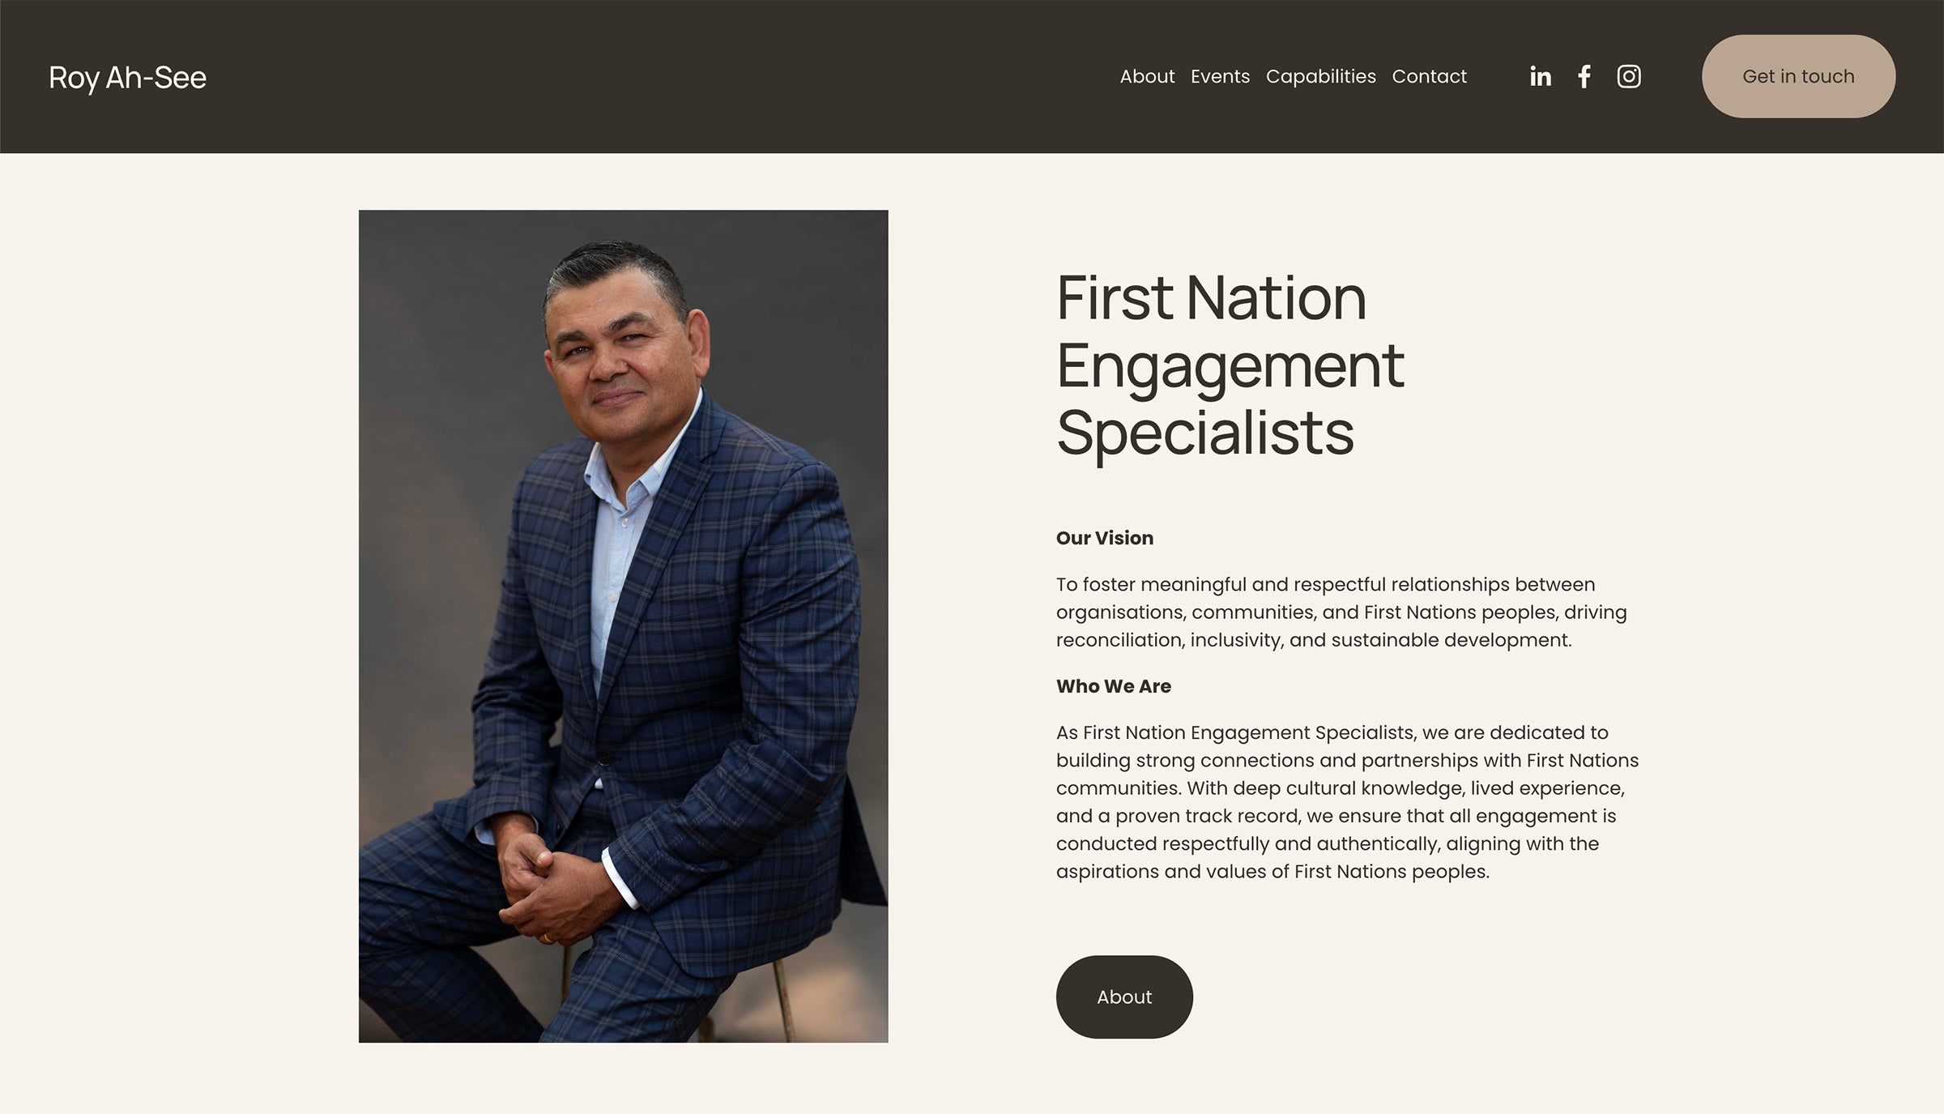Click the "First Nation" heading line
Viewport: 1944px width, 1114px height.
pos(1211,298)
